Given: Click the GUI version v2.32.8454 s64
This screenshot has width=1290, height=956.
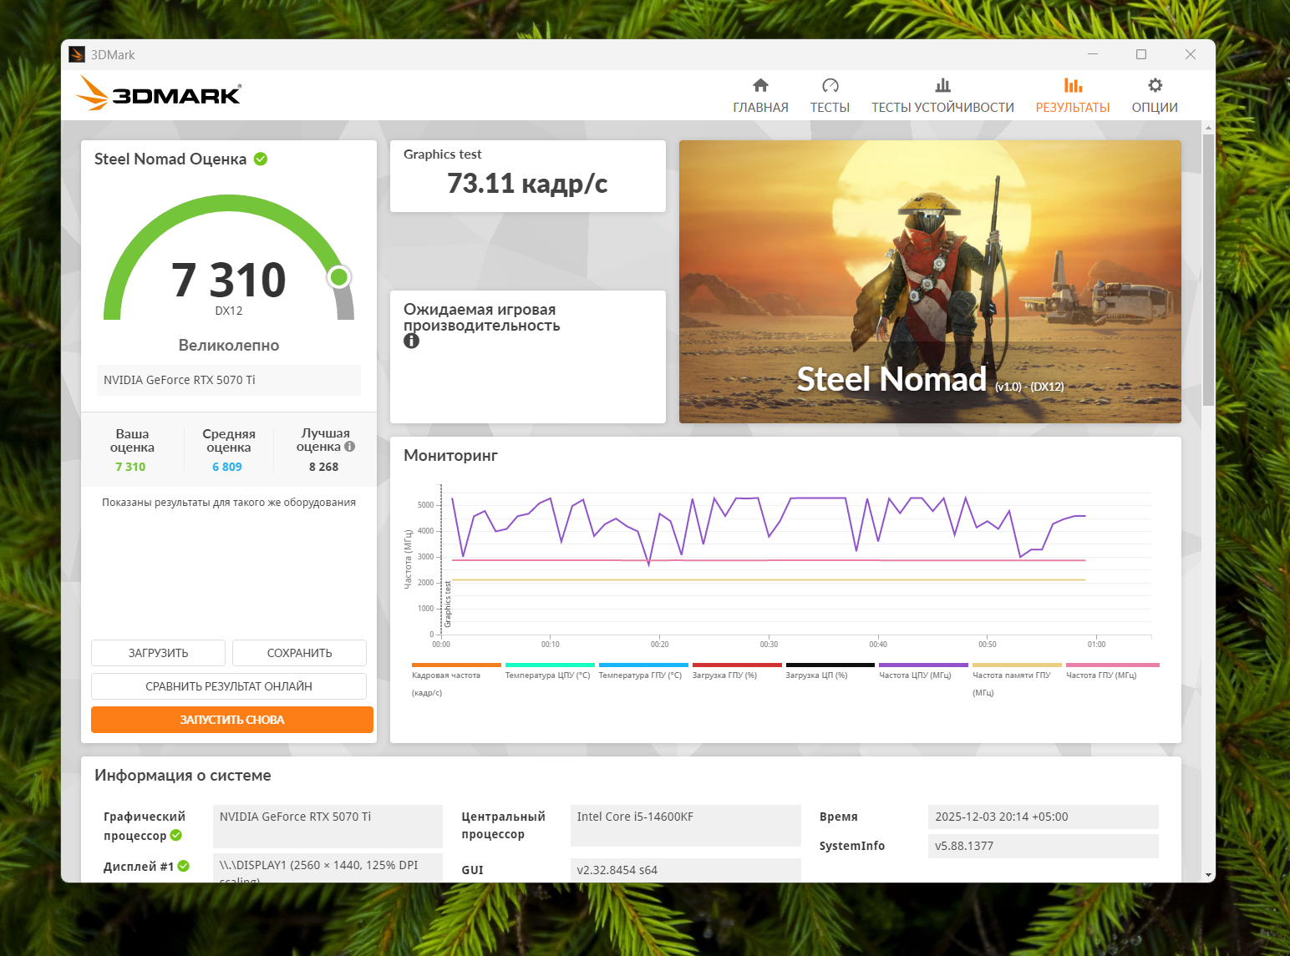Looking at the screenshot, I should point(685,869).
